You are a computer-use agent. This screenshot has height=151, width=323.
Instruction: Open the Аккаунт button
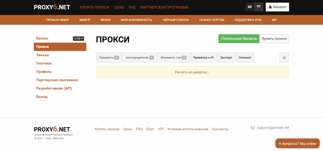278,7
